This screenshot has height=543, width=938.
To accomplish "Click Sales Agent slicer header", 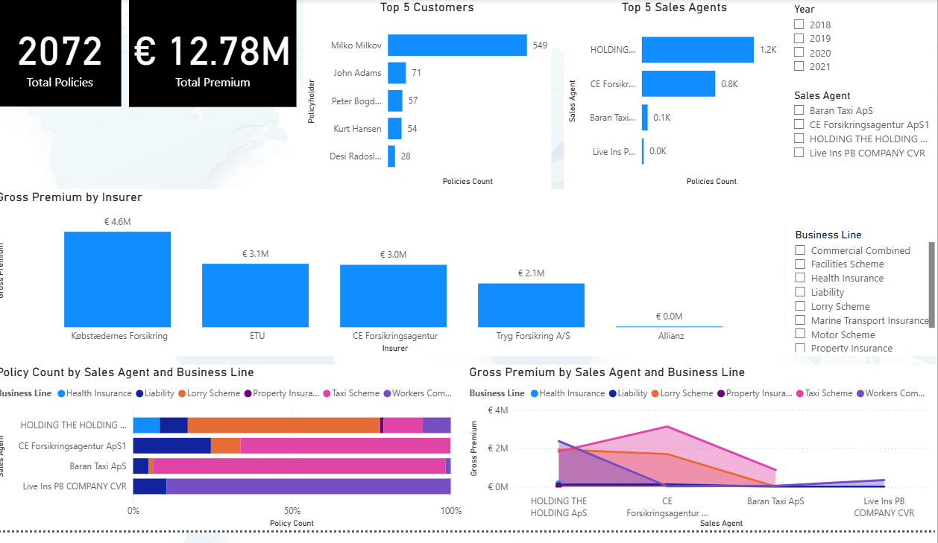I will (x=822, y=95).
